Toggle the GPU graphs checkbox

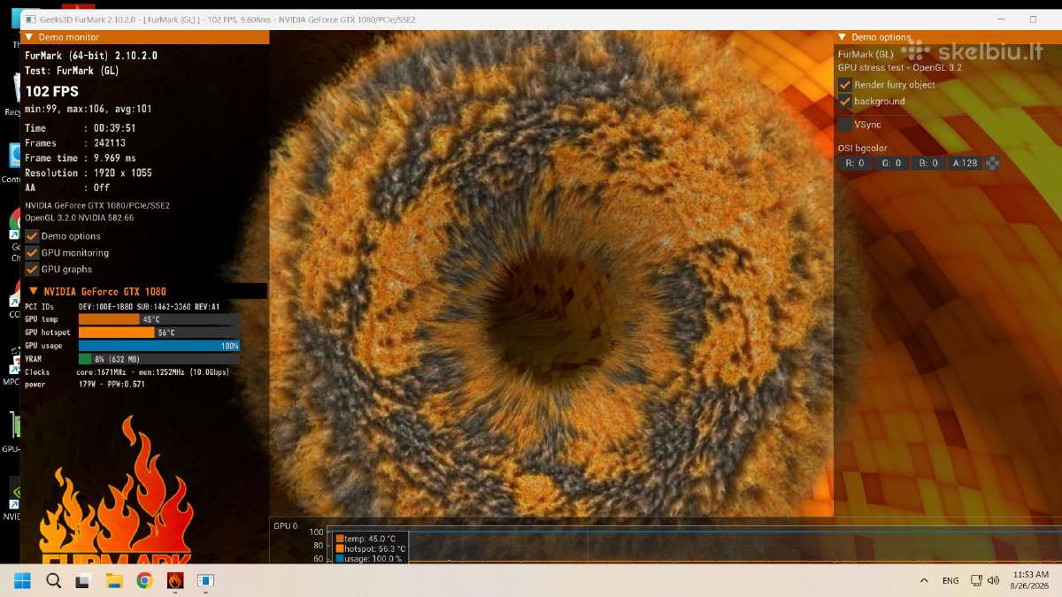point(32,269)
